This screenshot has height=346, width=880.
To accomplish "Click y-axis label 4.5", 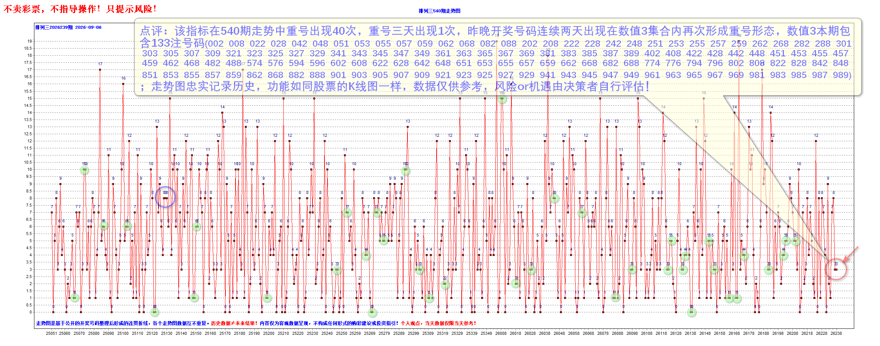I will [x=29, y=248].
